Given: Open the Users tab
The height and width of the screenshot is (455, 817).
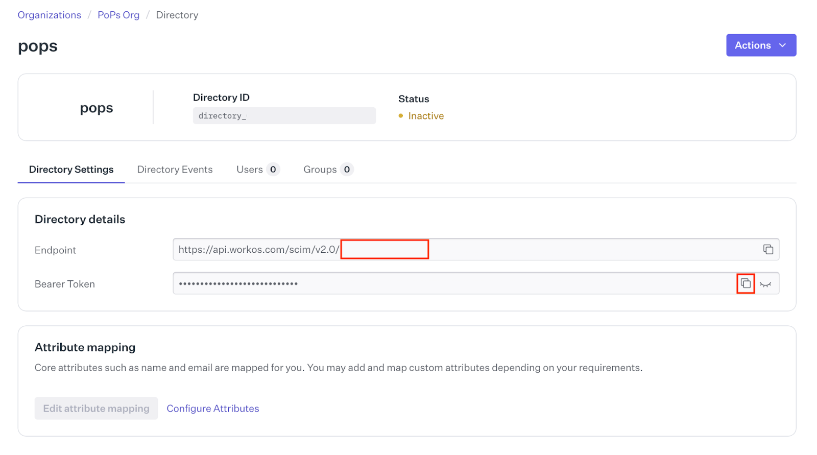Looking at the screenshot, I should click(250, 170).
